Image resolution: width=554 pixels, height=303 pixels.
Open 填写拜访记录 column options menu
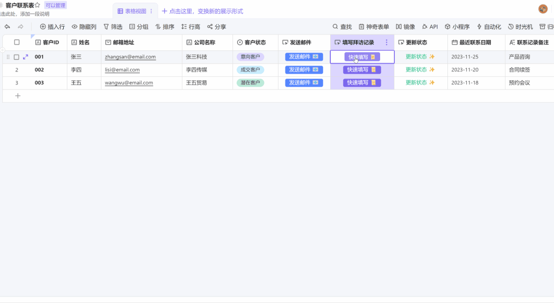tap(387, 42)
